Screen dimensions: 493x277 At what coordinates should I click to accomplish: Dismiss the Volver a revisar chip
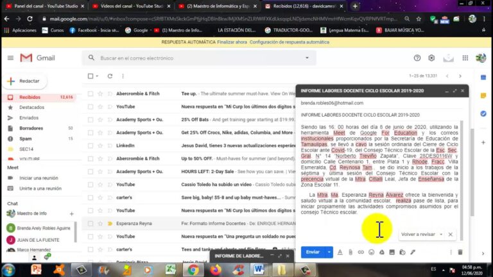[451, 235]
